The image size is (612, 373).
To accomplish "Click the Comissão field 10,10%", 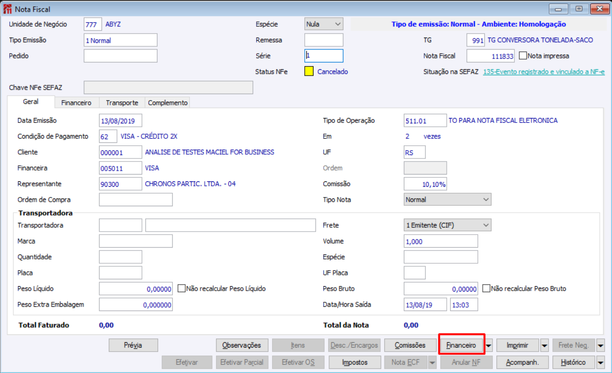I will tap(425, 184).
